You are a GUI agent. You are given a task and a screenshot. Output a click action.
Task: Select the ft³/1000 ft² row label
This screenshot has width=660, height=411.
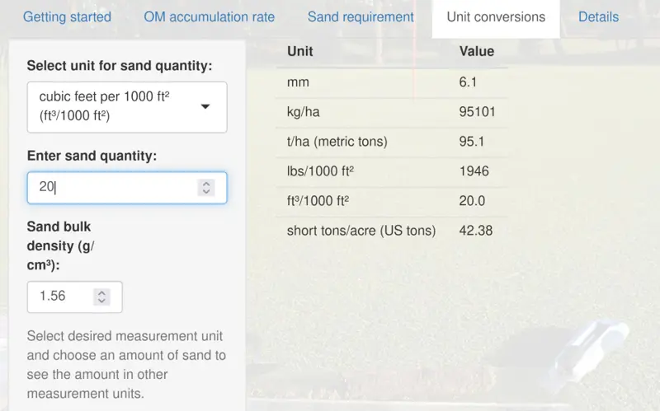pos(318,201)
